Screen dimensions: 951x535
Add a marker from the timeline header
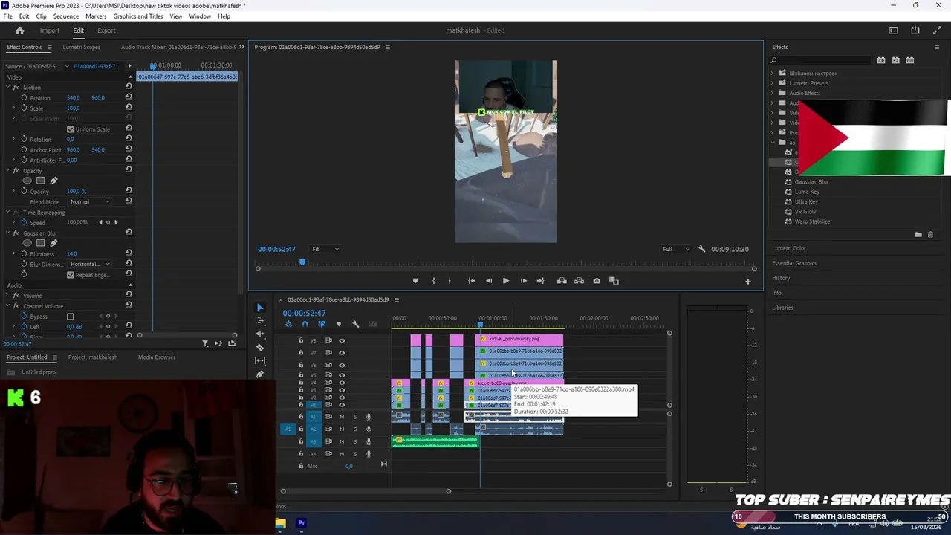coord(339,324)
